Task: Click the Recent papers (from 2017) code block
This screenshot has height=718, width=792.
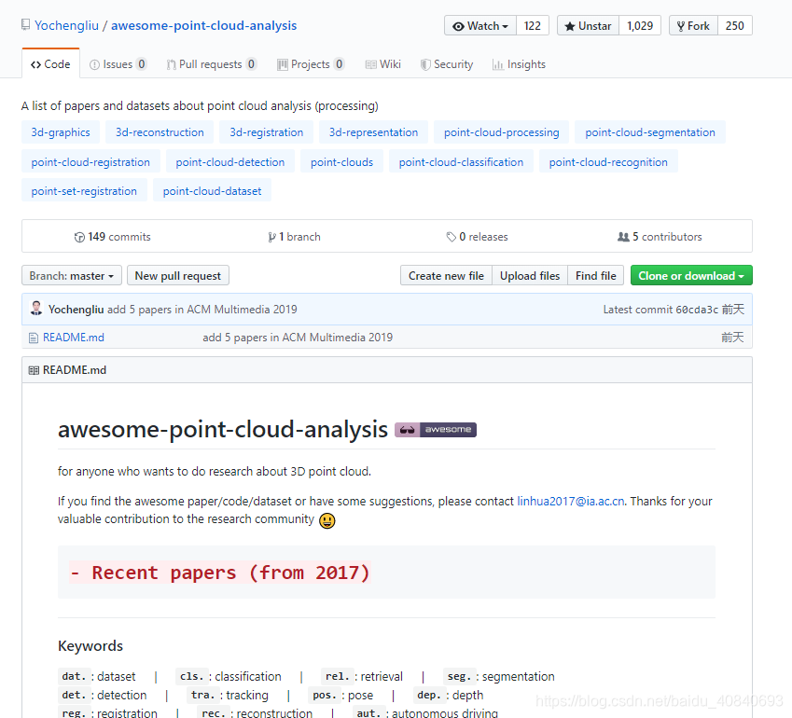Action: coord(386,573)
